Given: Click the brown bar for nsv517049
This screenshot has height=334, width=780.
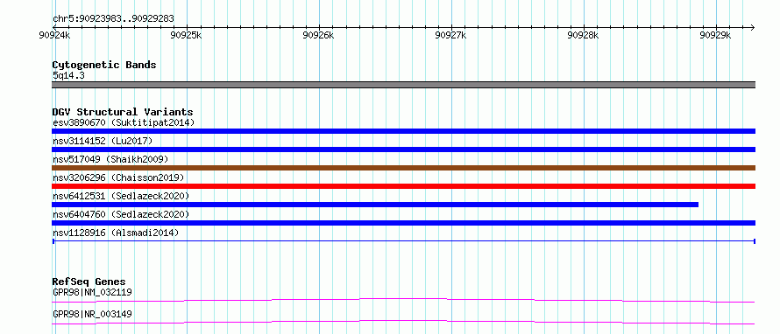Looking at the screenshot, I should pos(403,168).
